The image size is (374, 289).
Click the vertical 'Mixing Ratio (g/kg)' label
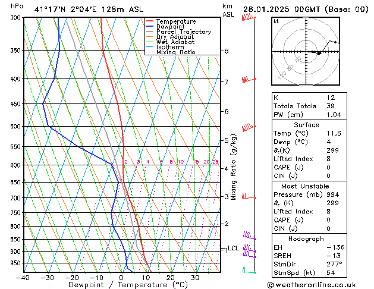click(234, 167)
